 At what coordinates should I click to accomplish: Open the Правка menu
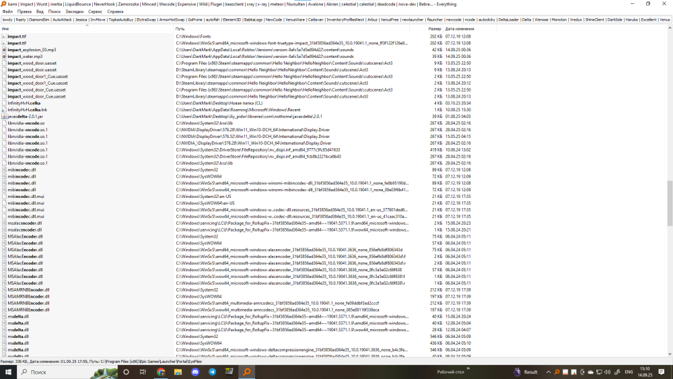(24, 11)
